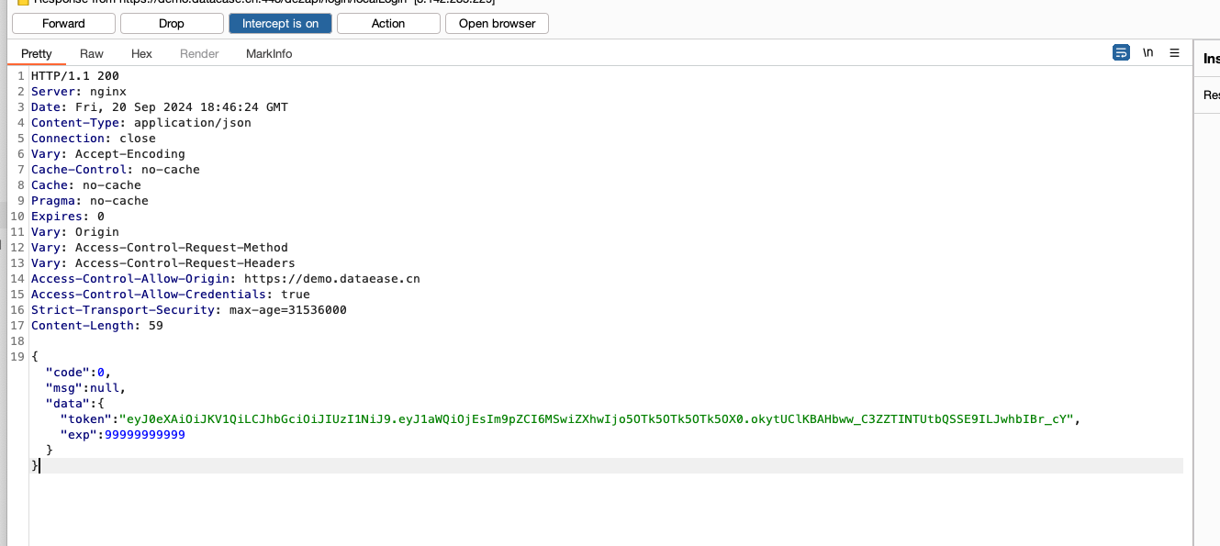
Task: Click the HTTP/1.1 200 status line
Action: tap(75, 76)
